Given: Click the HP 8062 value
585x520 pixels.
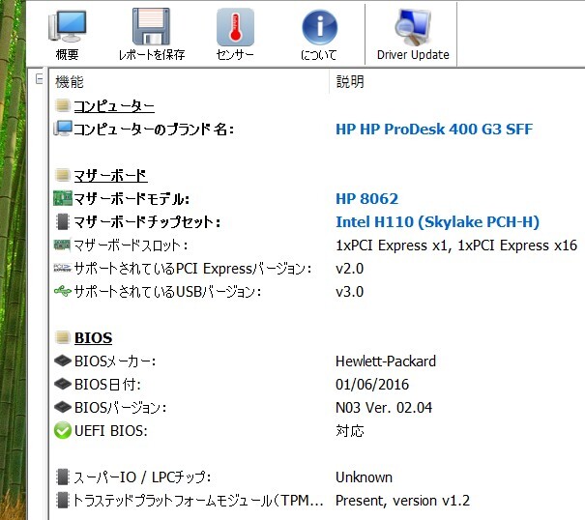Looking at the screenshot, I should (x=366, y=198).
